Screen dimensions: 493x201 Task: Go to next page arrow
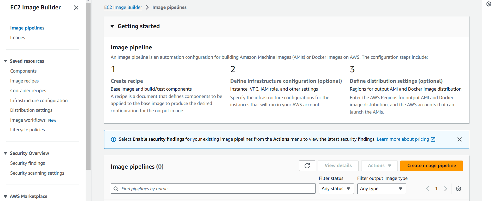[x=446, y=189]
